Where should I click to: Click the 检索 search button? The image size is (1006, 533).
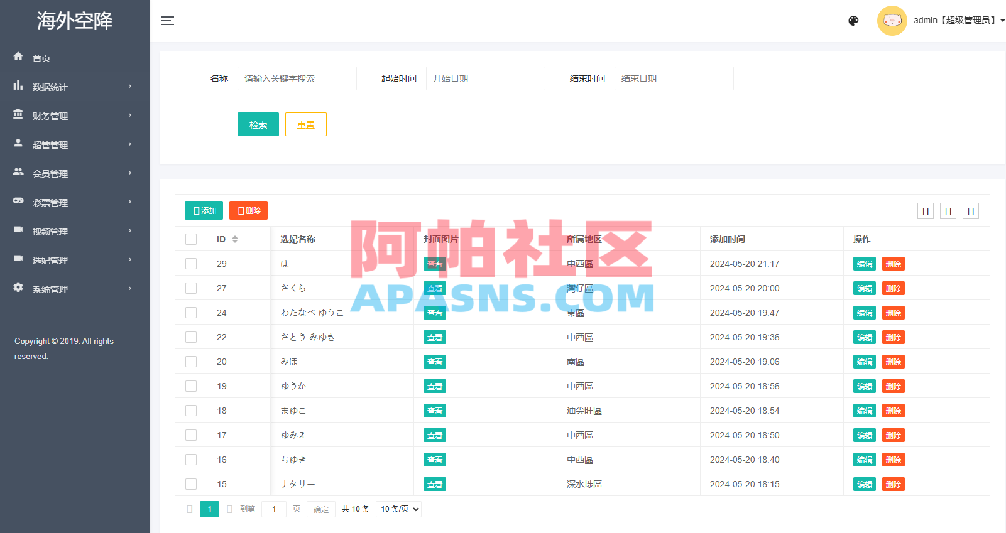pyautogui.click(x=258, y=124)
